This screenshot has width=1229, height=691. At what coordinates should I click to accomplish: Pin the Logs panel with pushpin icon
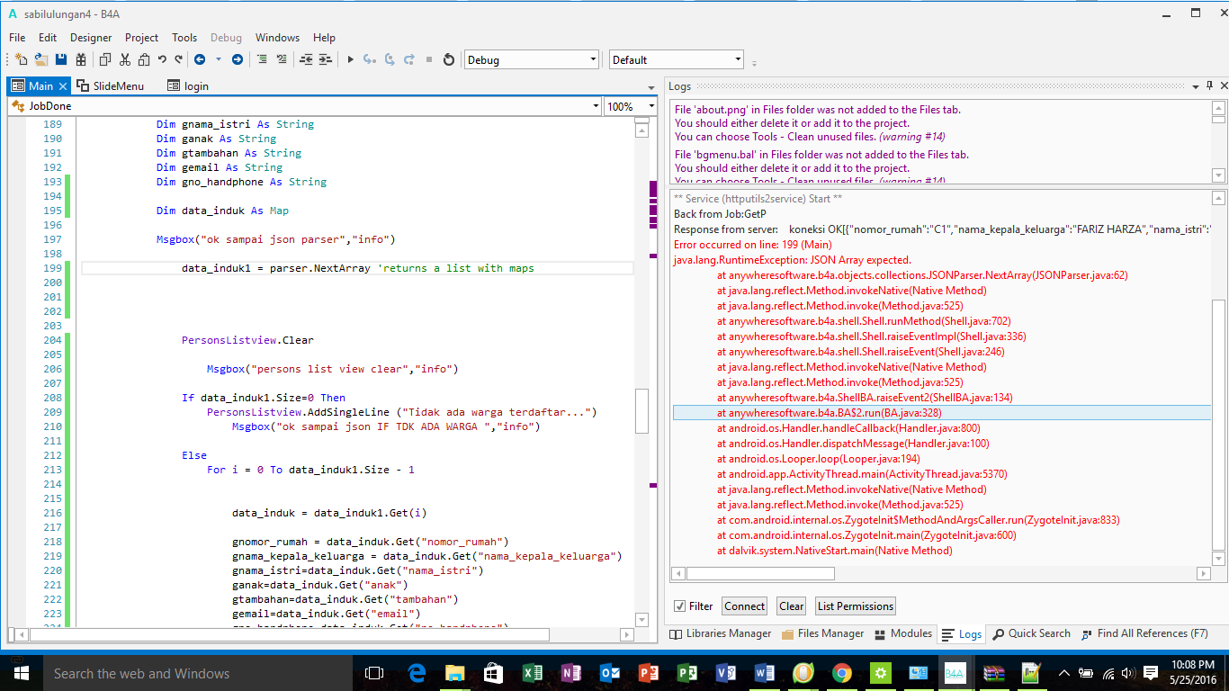tap(1208, 86)
